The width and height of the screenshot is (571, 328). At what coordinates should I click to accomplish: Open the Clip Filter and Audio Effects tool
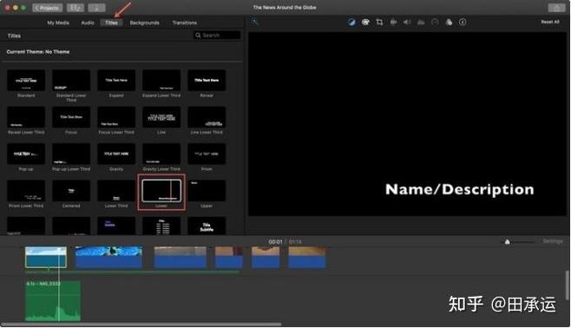click(x=449, y=23)
